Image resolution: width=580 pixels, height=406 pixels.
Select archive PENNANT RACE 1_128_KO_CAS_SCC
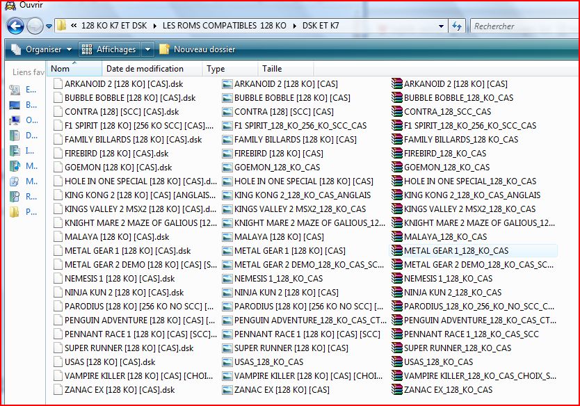pos(465,334)
